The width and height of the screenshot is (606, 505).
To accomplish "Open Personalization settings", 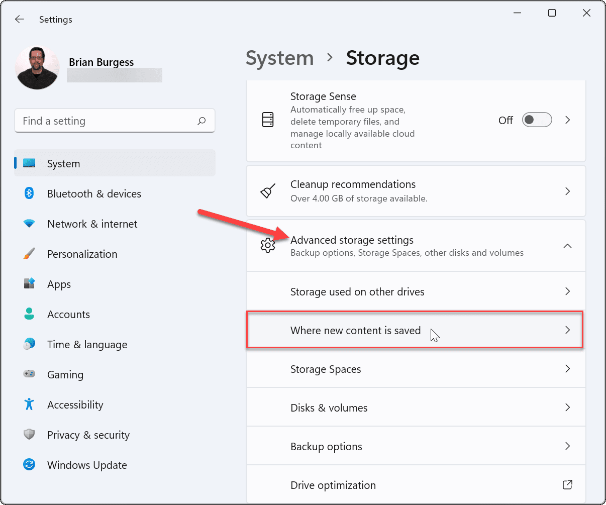I will (x=115, y=254).
